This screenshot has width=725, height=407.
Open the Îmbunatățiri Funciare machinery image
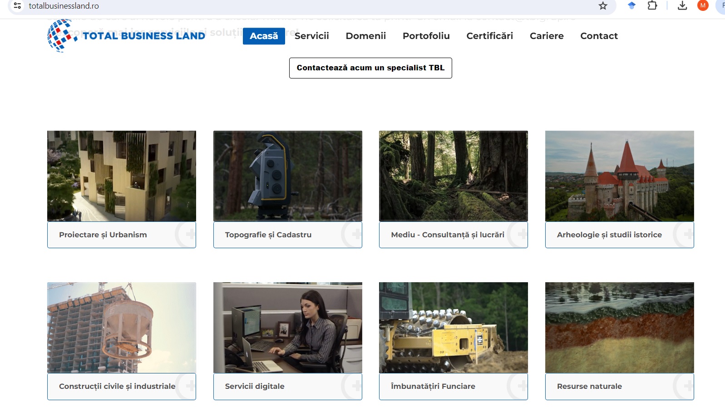click(453, 328)
